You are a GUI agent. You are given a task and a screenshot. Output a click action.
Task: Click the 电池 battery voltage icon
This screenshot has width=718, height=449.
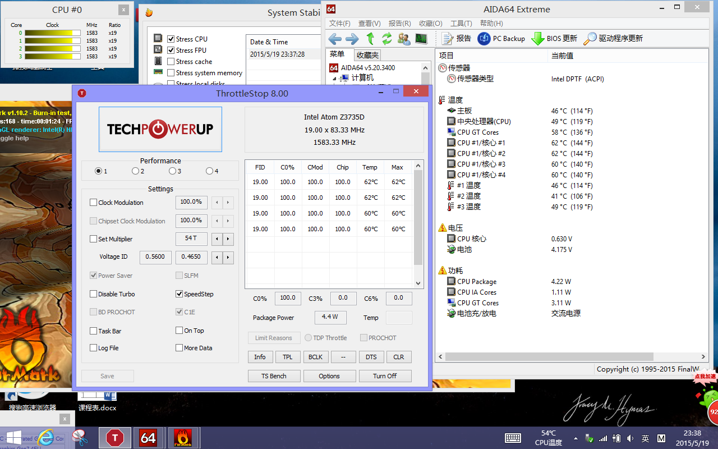[x=451, y=249]
